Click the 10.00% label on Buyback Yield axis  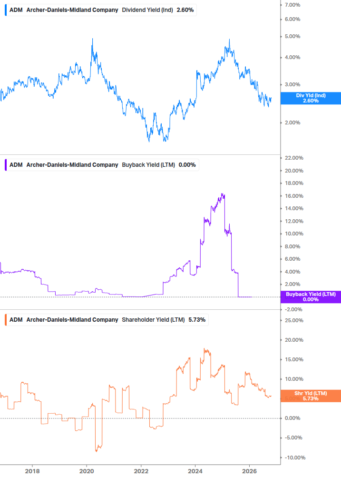[294, 234]
